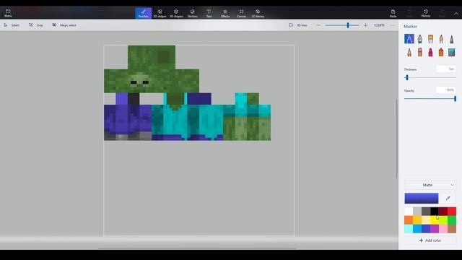Open the more options ellipsis by zoom
Image resolution: width=462 pixels, height=260 pixels.
tap(393, 25)
